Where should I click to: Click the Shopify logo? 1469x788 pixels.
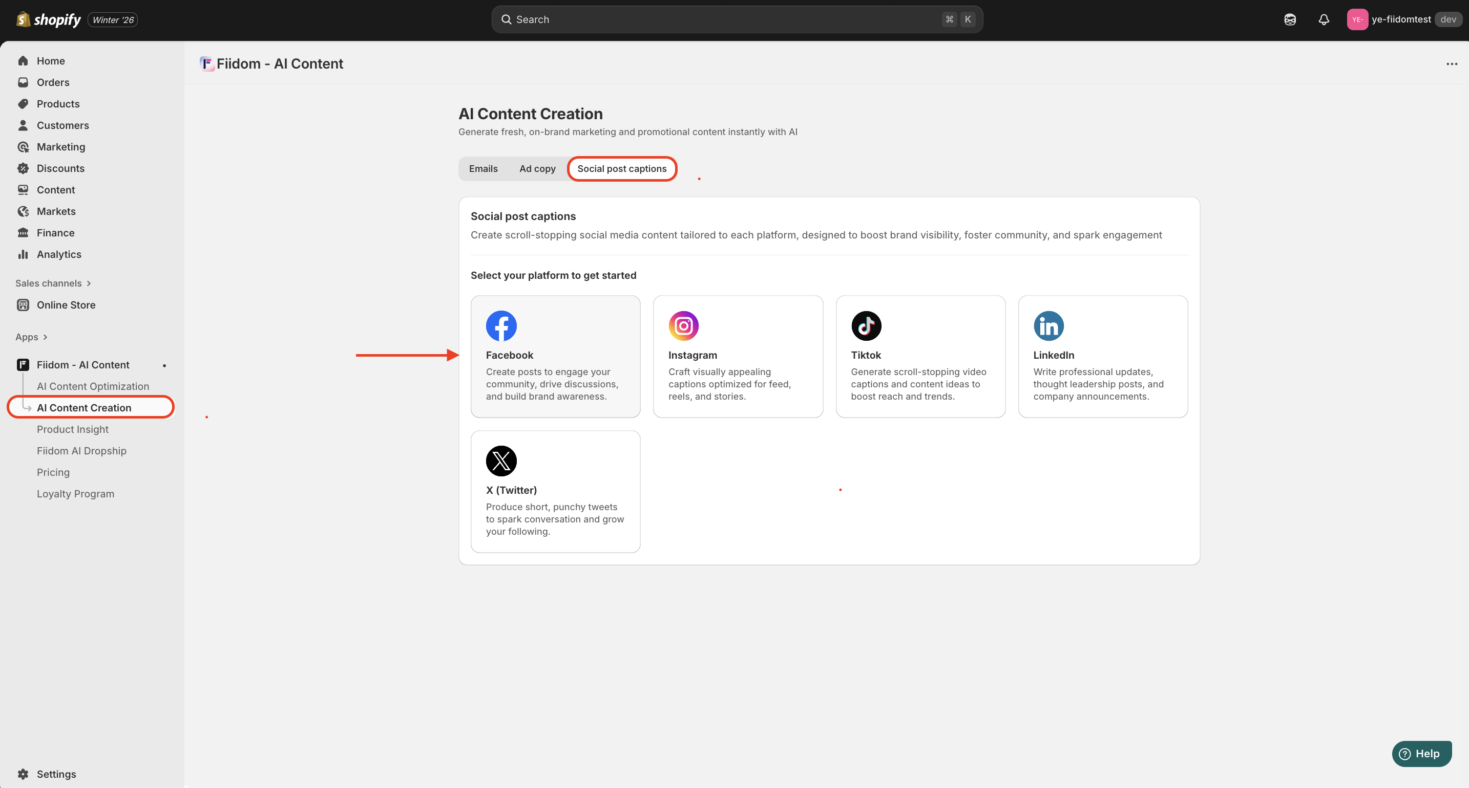tap(49, 19)
